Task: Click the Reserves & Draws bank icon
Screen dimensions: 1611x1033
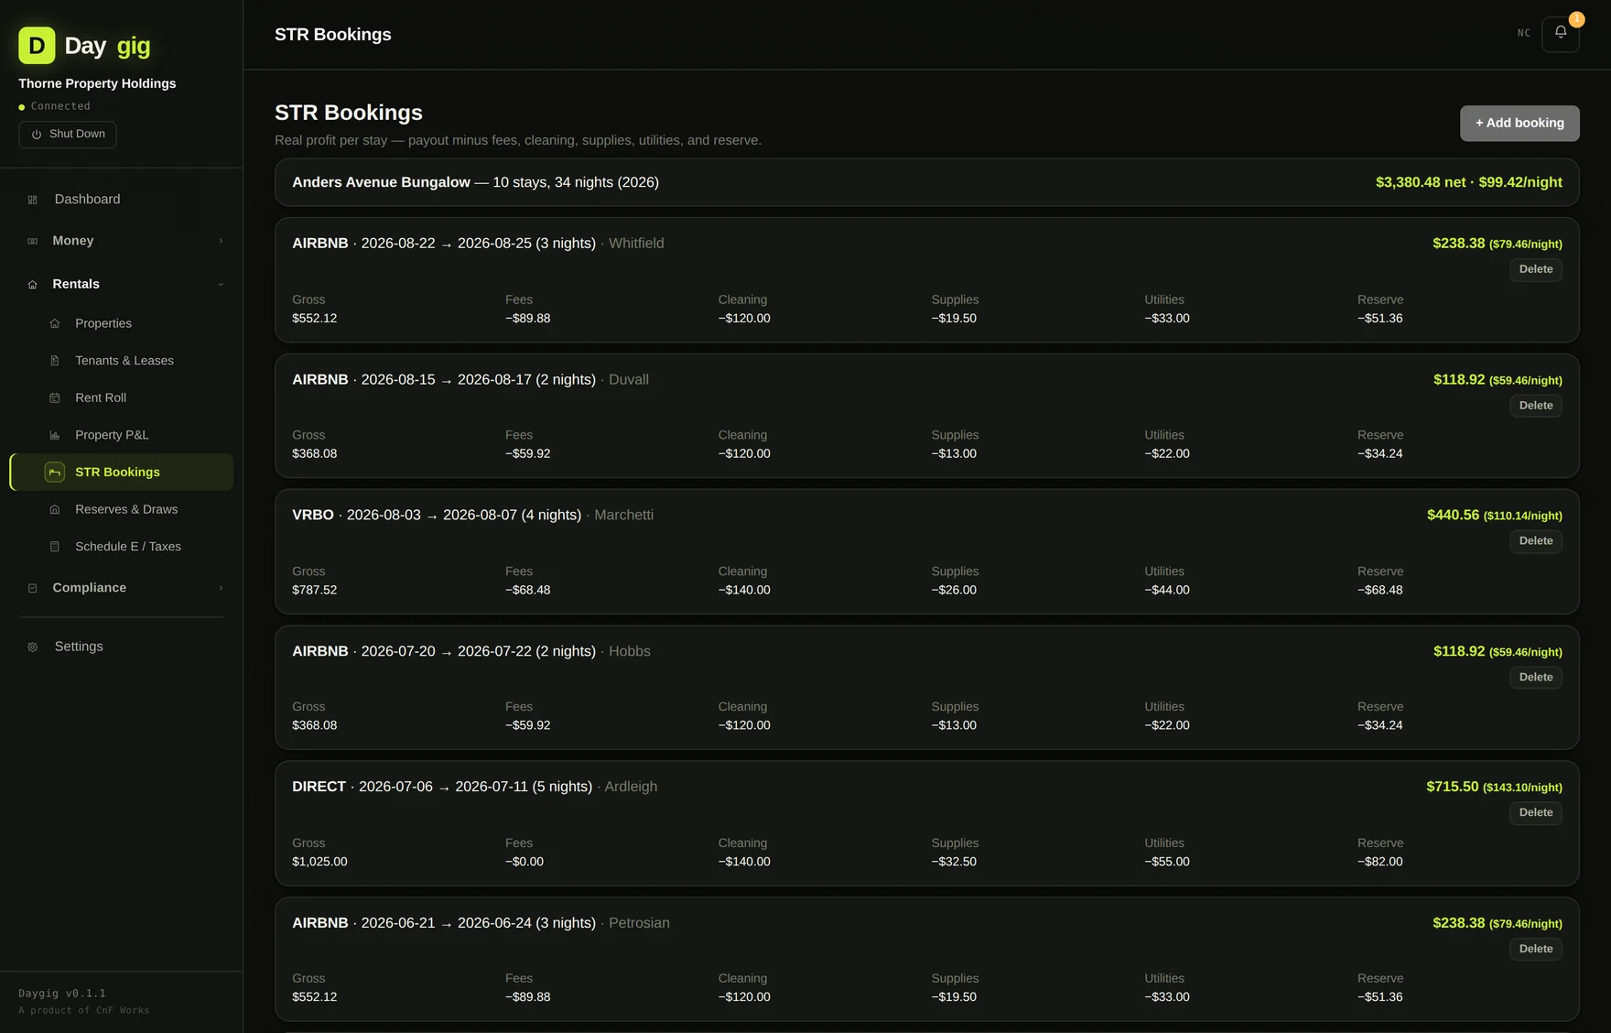Action: coord(55,509)
